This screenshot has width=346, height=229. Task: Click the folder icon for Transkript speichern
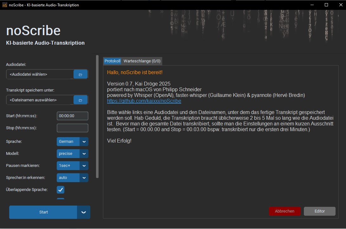(x=80, y=100)
